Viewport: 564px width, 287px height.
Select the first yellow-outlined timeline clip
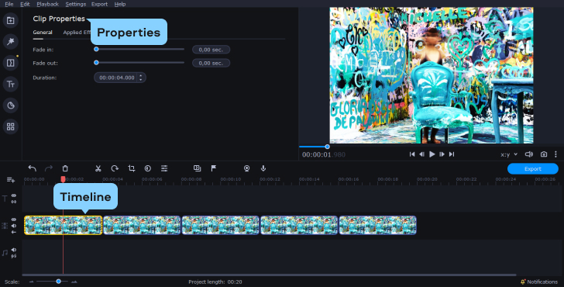tap(64, 226)
